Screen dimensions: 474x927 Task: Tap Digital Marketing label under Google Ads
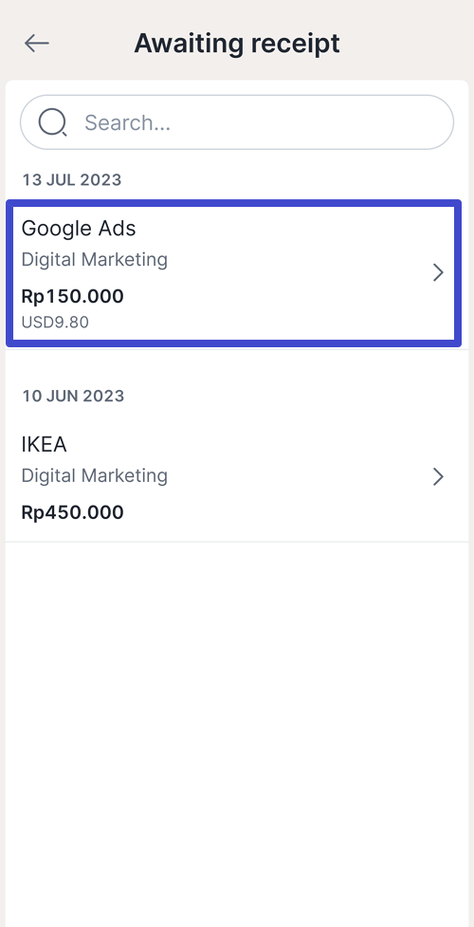95,260
